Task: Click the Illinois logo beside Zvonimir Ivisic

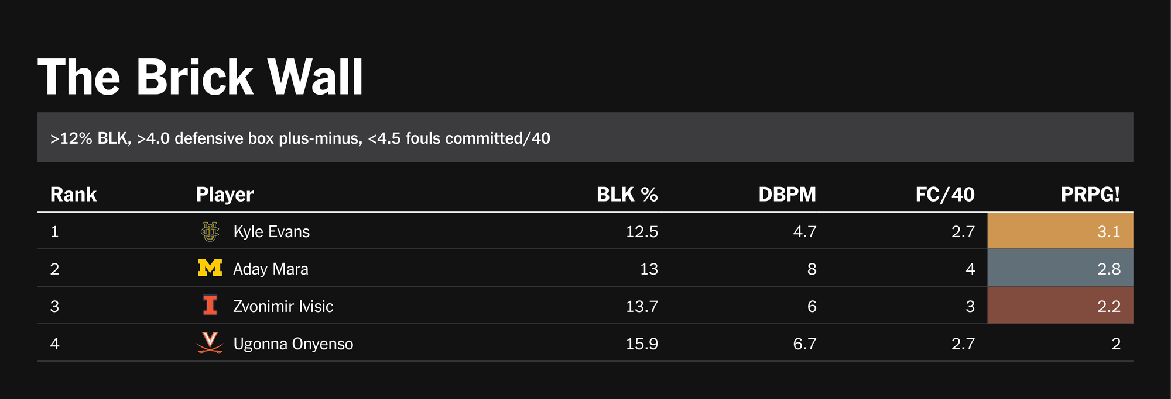Action: (210, 306)
